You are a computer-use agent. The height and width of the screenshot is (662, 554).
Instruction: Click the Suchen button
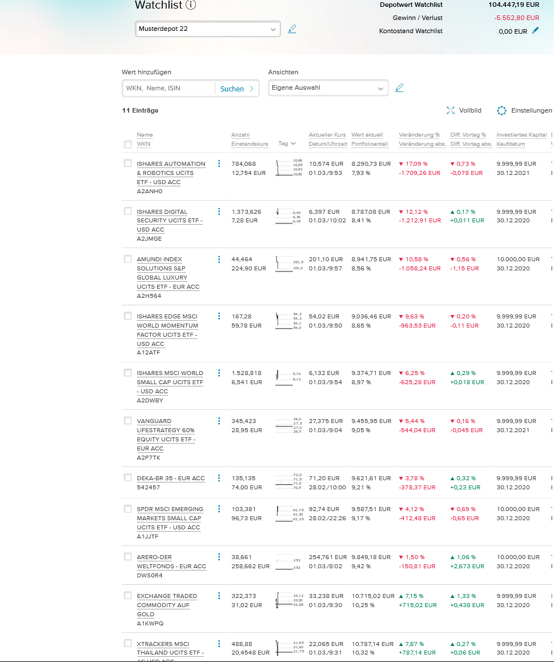coord(236,89)
